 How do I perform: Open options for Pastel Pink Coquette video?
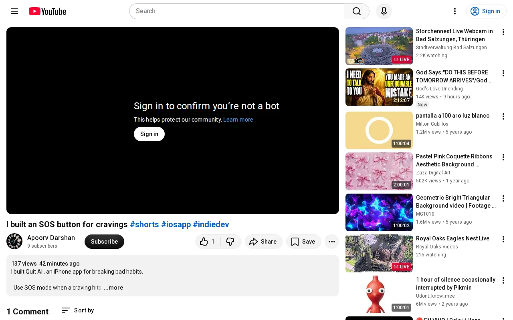[503, 157]
